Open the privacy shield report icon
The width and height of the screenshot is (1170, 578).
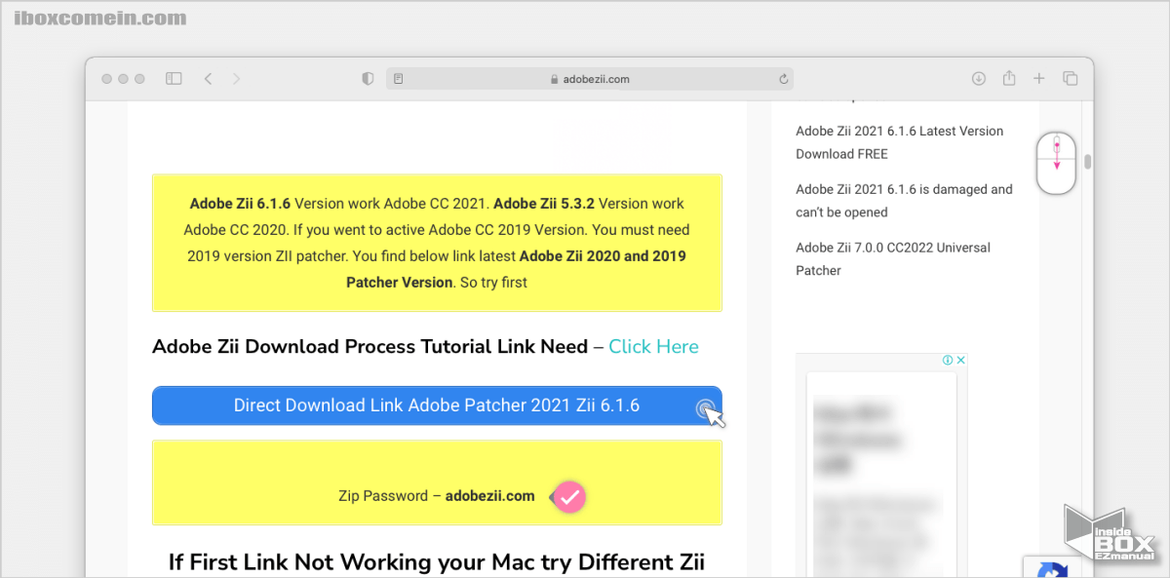coord(368,79)
